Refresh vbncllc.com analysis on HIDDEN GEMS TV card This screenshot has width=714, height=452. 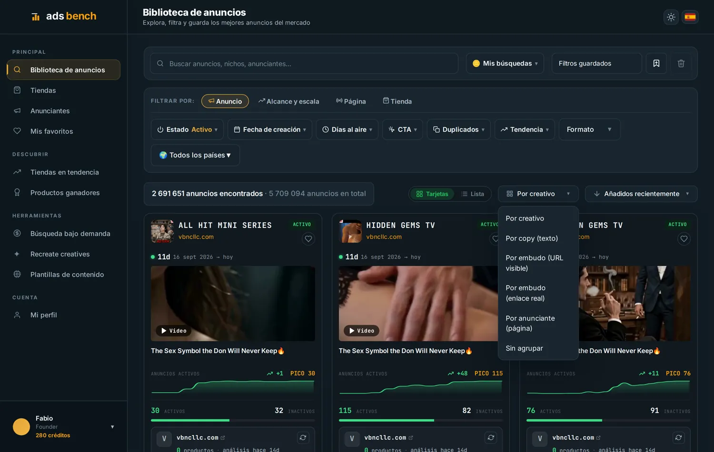pos(491,438)
